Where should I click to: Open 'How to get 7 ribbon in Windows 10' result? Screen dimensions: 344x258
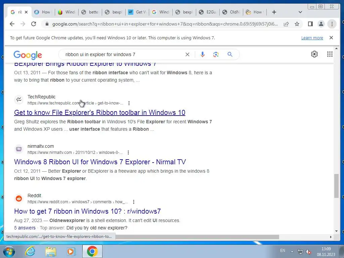[x=87, y=211]
